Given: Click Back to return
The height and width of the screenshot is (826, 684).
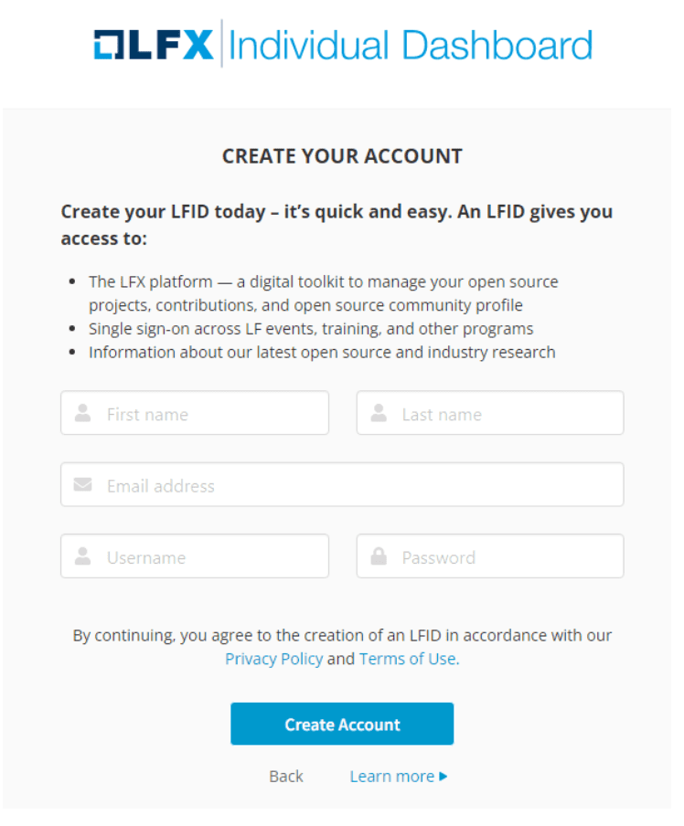Looking at the screenshot, I should point(285,776).
